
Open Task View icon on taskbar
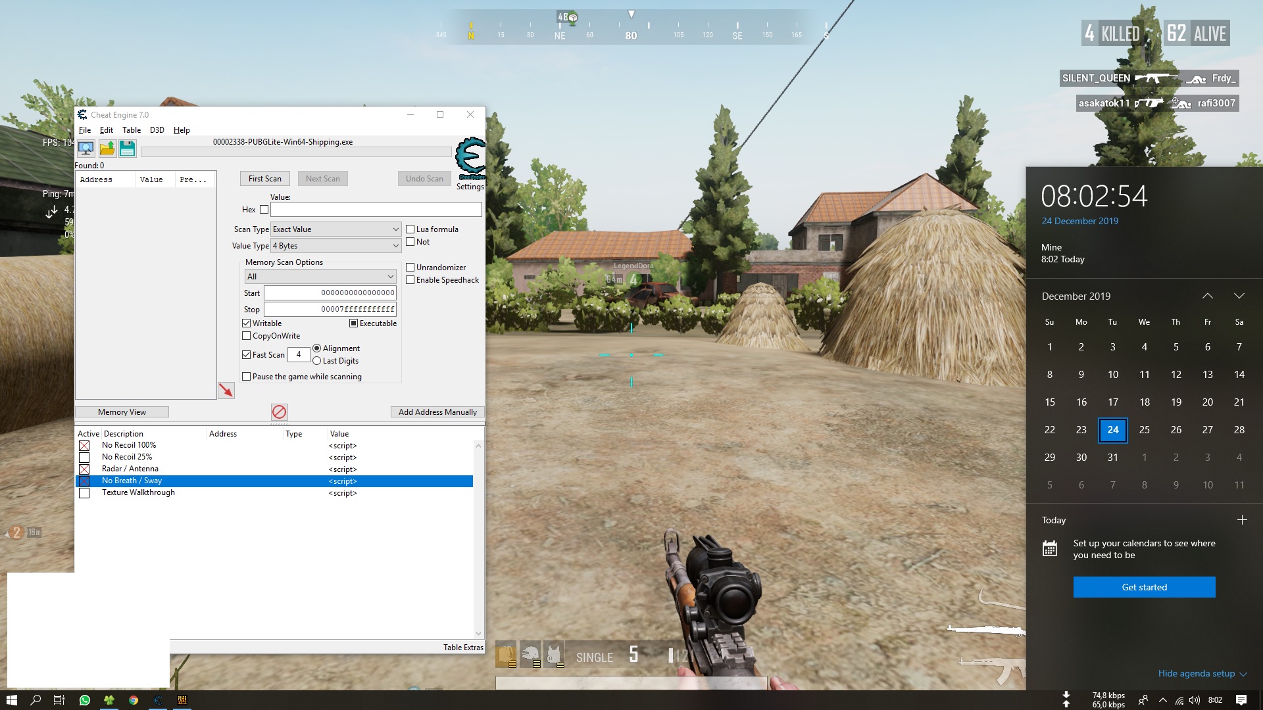59,700
